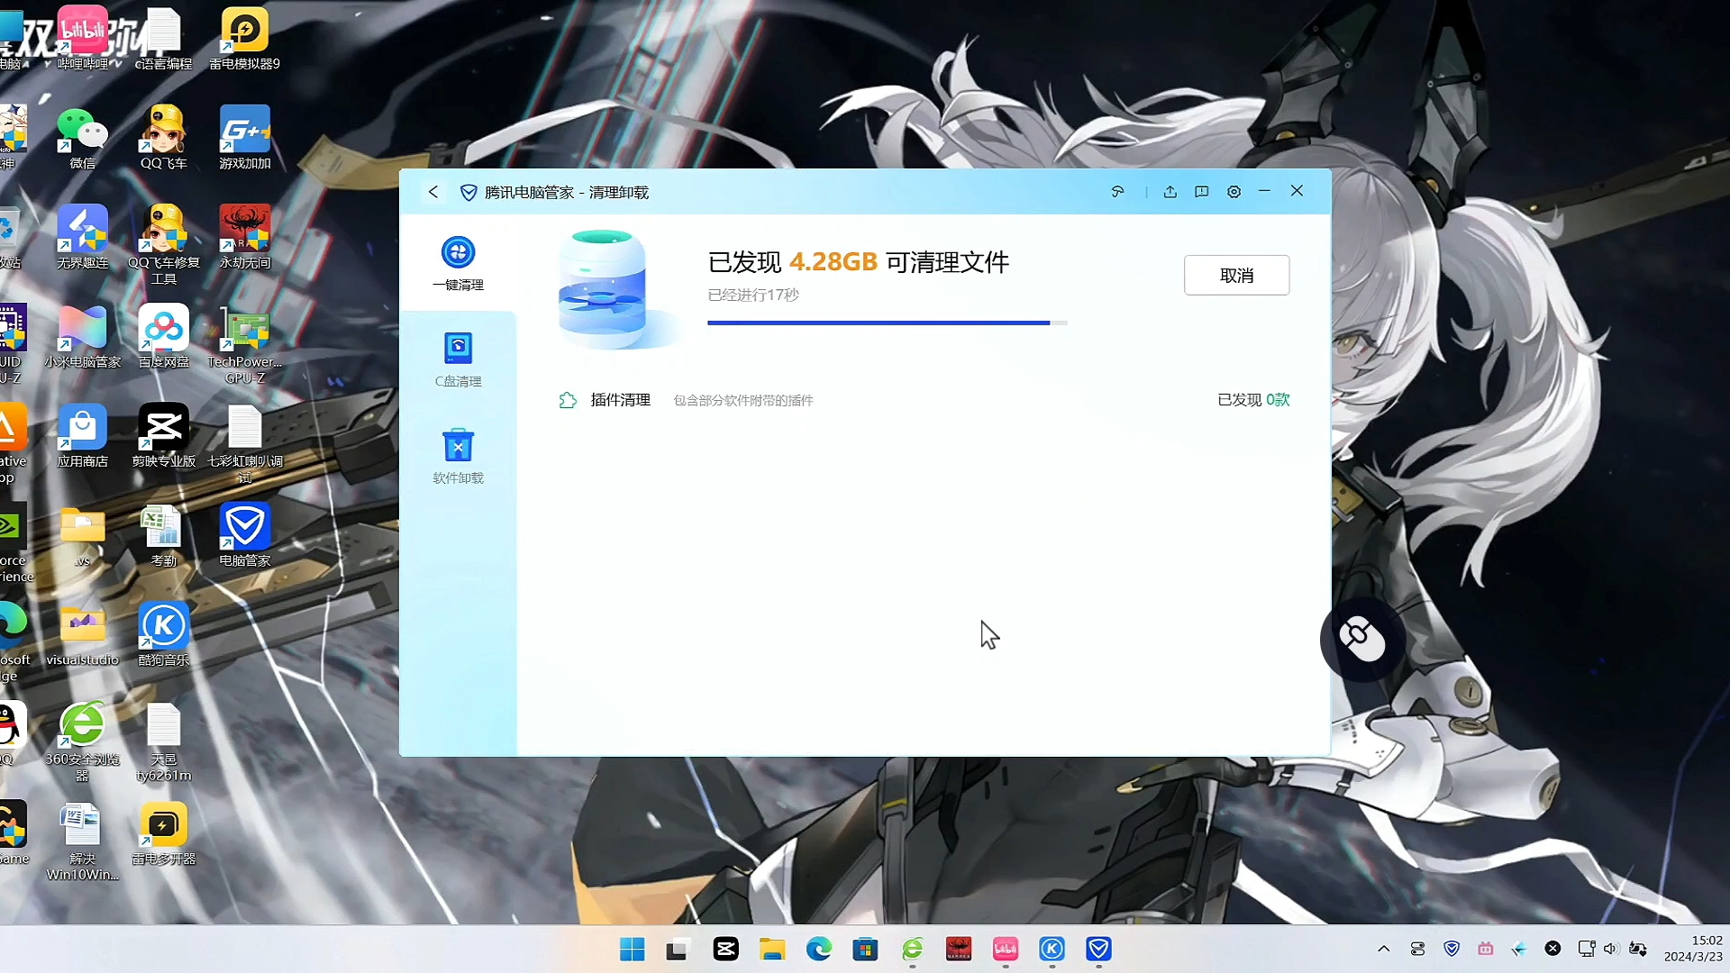Open 应用商店 desktop shortcut
1730x973 pixels.
(x=82, y=434)
